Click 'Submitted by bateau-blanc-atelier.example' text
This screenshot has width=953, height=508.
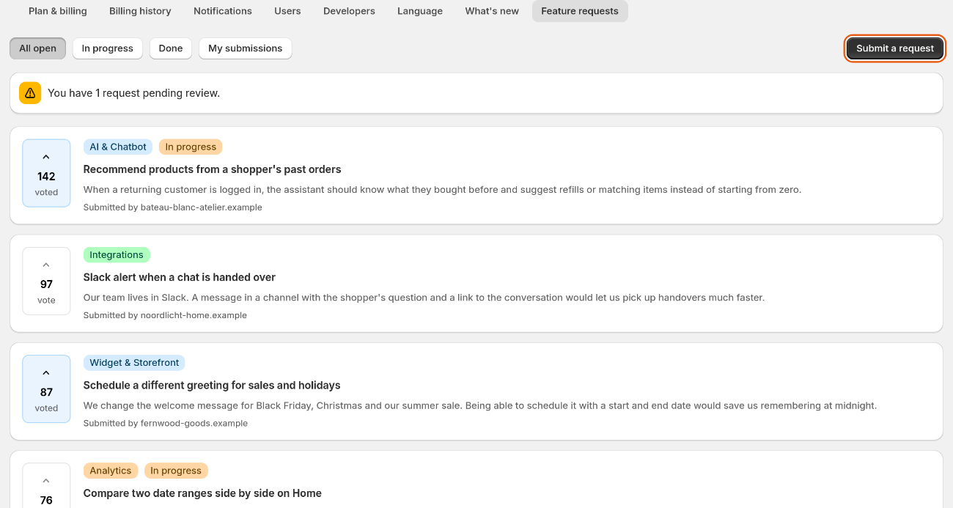(x=173, y=207)
